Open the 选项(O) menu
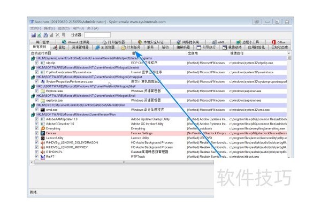 [64, 28]
